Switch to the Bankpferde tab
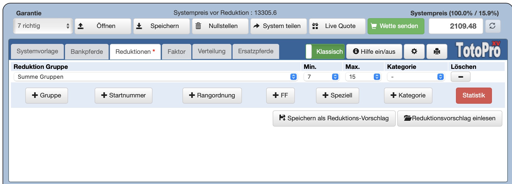 click(87, 52)
